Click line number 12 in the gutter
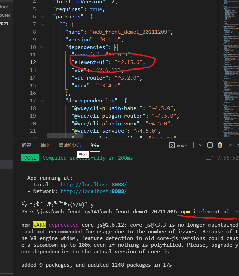Viewport: 239px width, 276px height. coord(33,62)
